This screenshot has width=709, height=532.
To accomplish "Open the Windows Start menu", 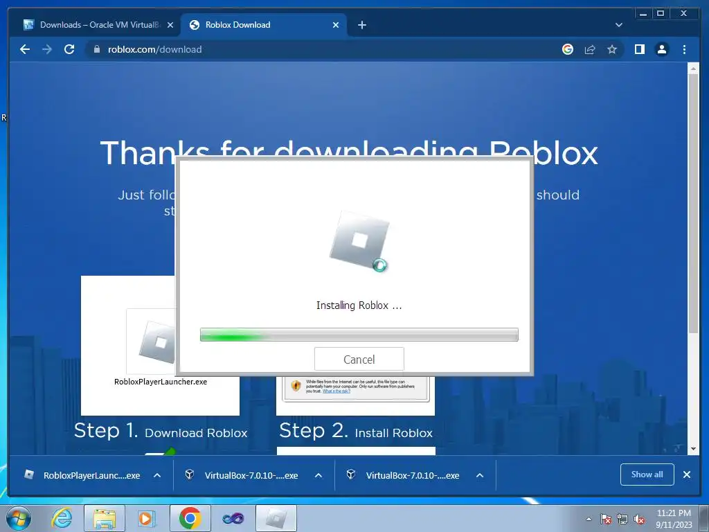I will pyautogui.click(x=18, y=518).
